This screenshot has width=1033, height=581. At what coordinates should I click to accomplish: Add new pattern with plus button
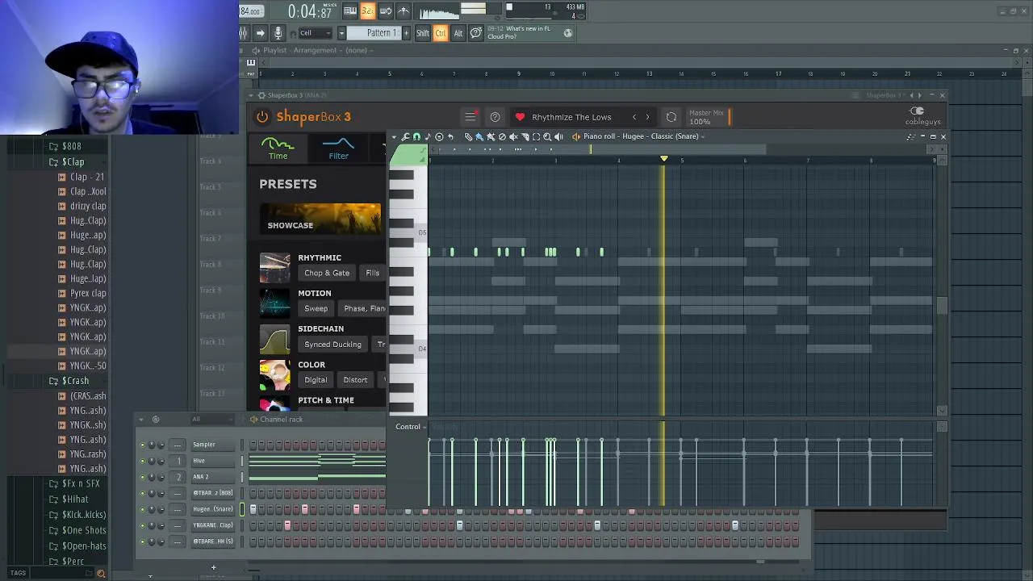tap(405, 33)
